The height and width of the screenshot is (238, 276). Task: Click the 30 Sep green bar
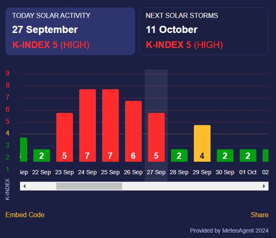pyautogui.click(x=225, y=155)
